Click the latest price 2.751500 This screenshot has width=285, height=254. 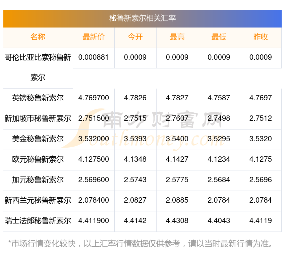94,118
